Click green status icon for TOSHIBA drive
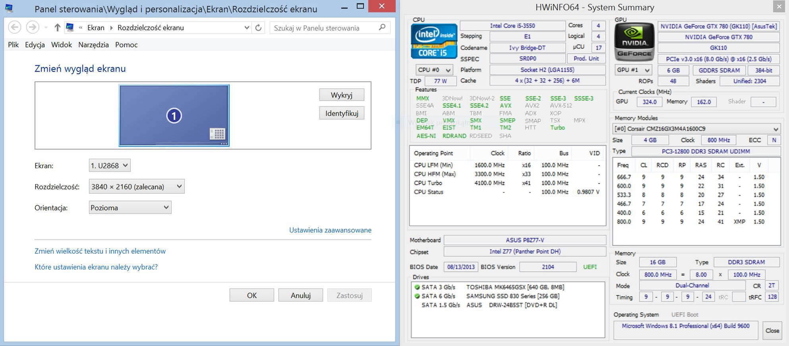The width and height of the screenshot is (789, 346). (x=417, y=287)
